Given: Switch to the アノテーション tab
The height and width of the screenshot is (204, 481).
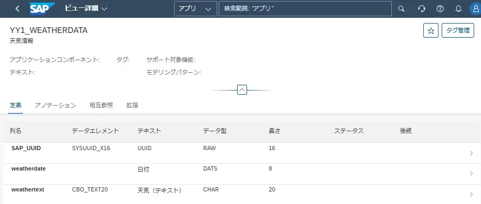Looking at the screenshot, I should pos(55,106).
